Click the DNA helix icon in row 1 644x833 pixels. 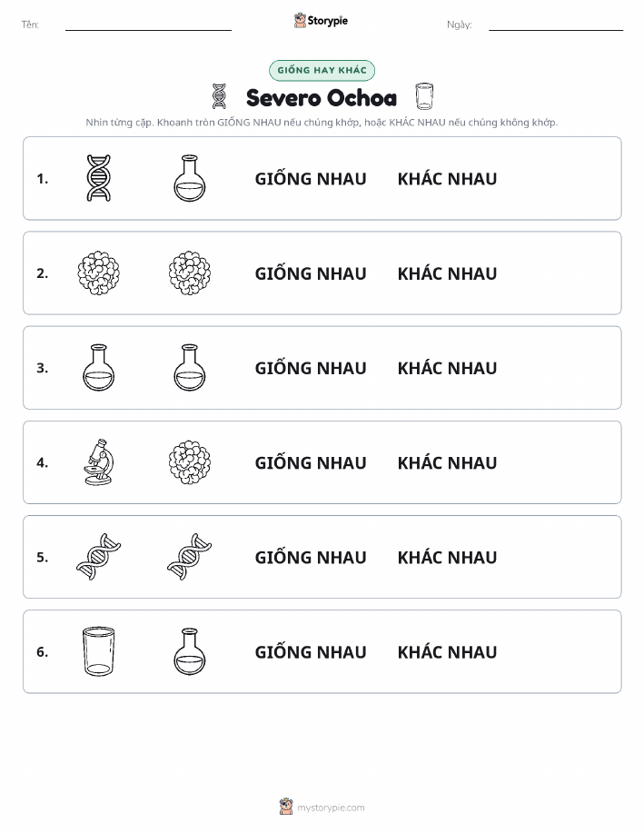click(x=99, y=178)
